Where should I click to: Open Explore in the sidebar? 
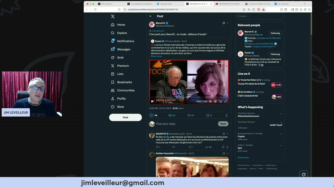[x=119, y=33]
